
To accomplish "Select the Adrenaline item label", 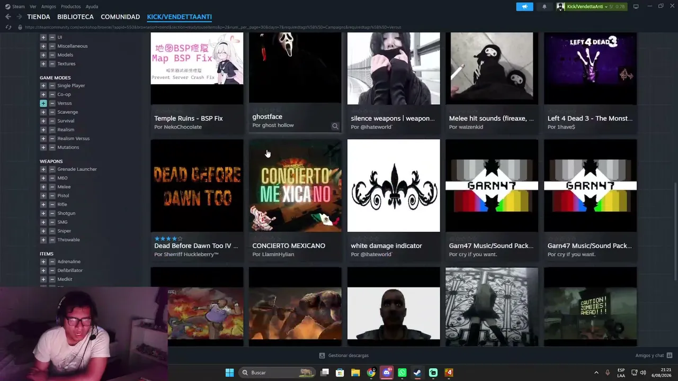I will coord(69,262).
